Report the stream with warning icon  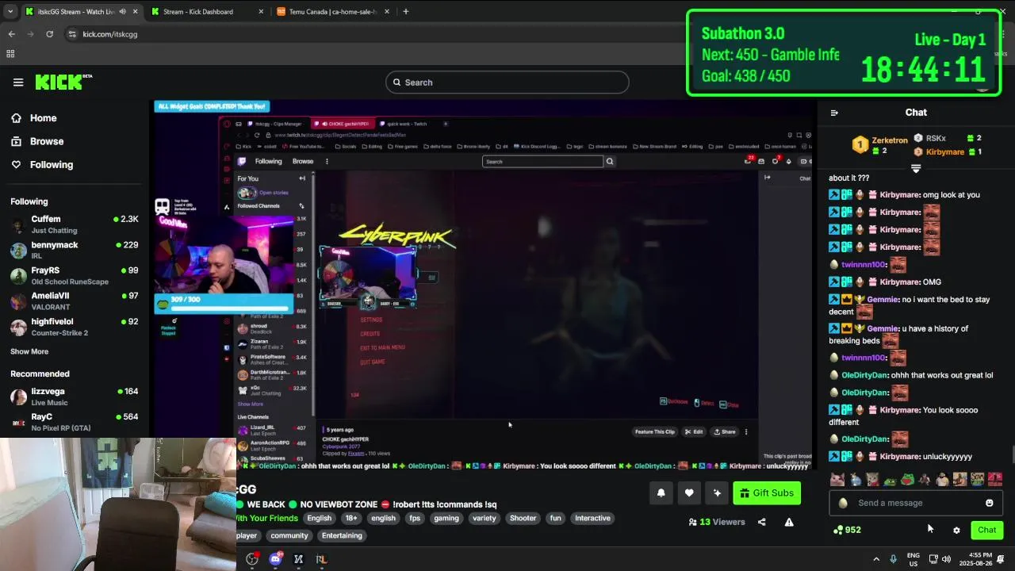point(789,522)
